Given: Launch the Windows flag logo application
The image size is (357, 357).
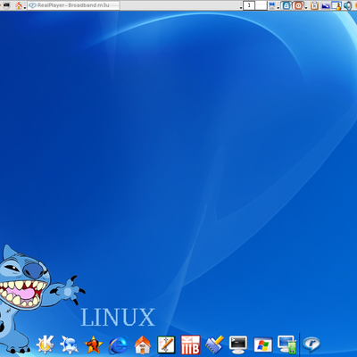Looking at the screenshot, I should (262, 345).
